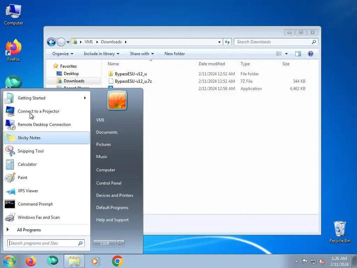The height and width of the screenshot is (268, 357).
Task: Select the BypassESU-v12_u folder
Action: tap(131, 74)
